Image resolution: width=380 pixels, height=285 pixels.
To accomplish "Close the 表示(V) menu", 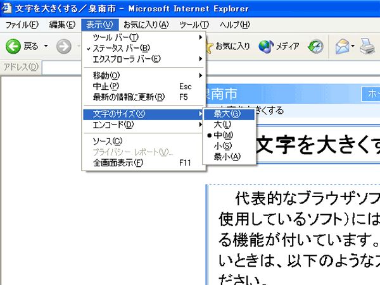I will (100, 25).
